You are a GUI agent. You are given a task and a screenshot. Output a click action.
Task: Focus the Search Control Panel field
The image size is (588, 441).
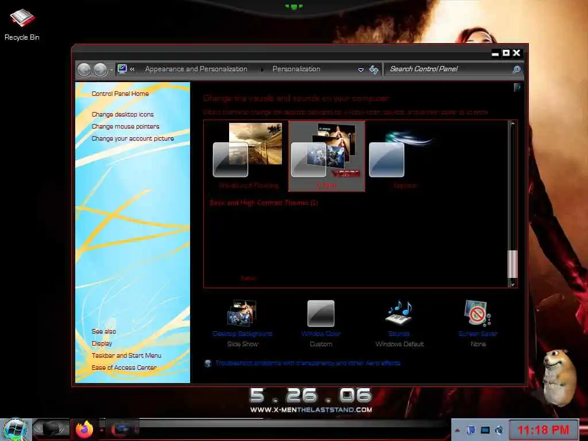(x=450, y=69)
